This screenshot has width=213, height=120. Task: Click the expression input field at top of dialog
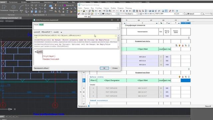77,26
